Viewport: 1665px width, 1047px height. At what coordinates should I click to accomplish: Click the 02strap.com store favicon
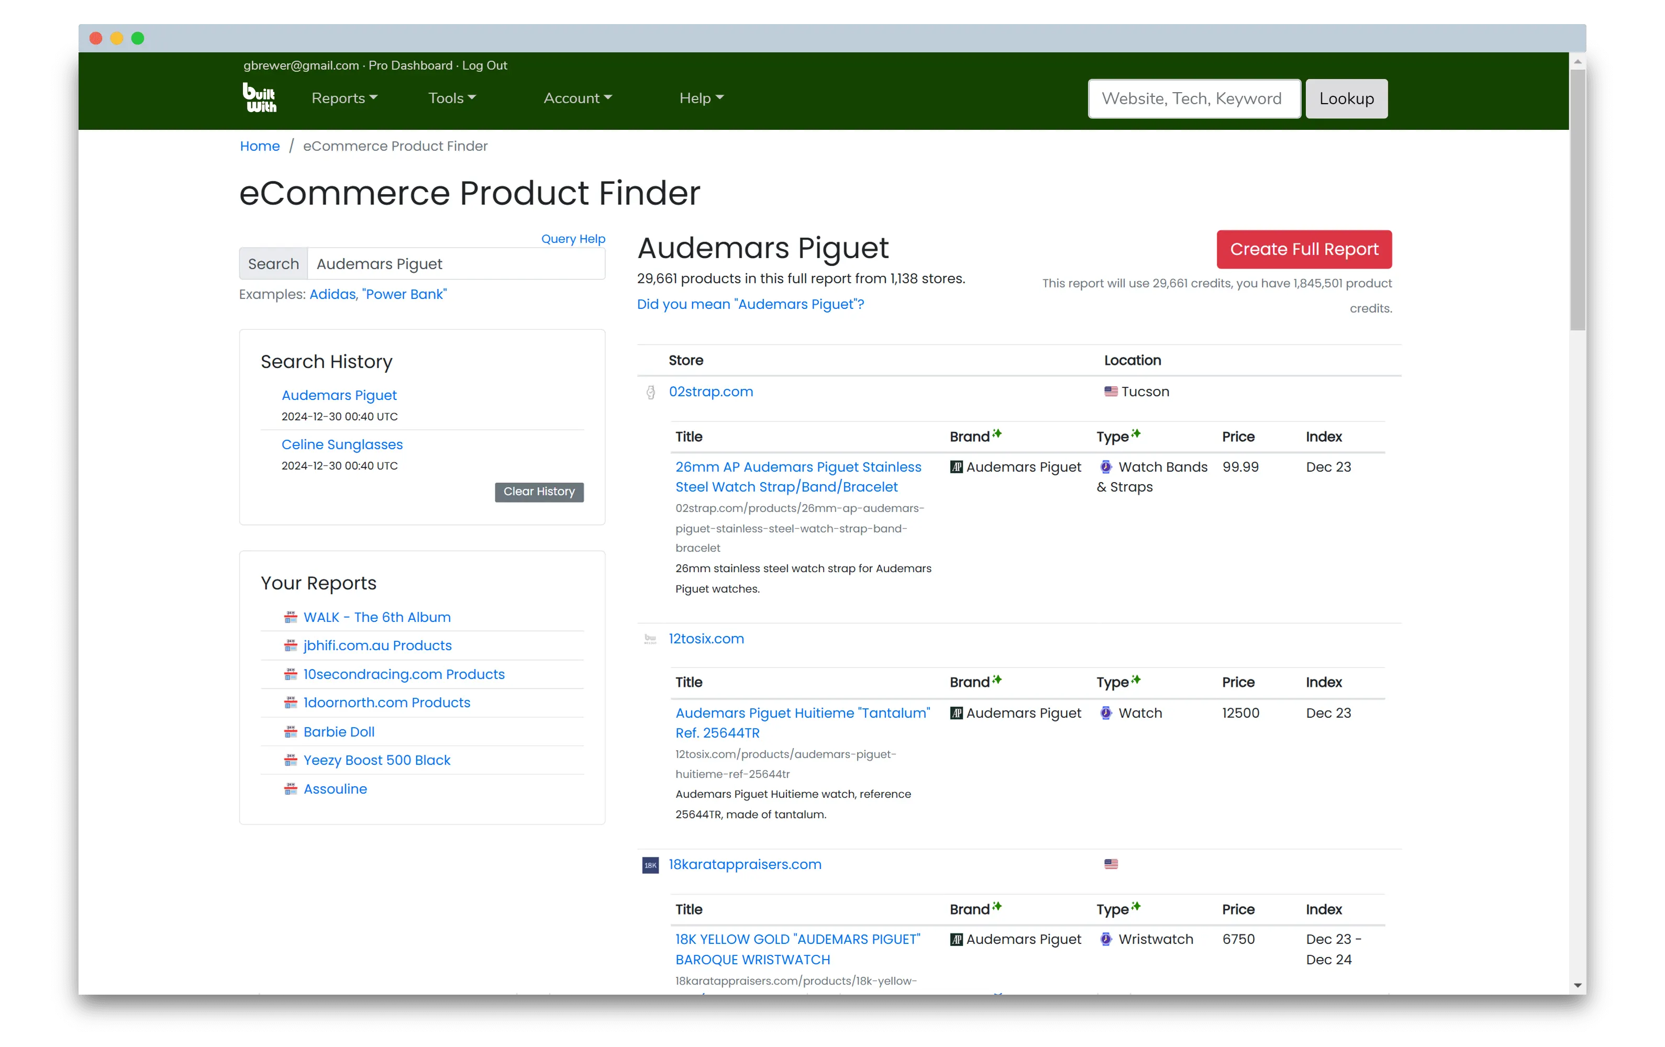[x=651, y=392]
